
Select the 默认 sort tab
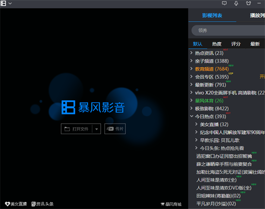point(198,44)
